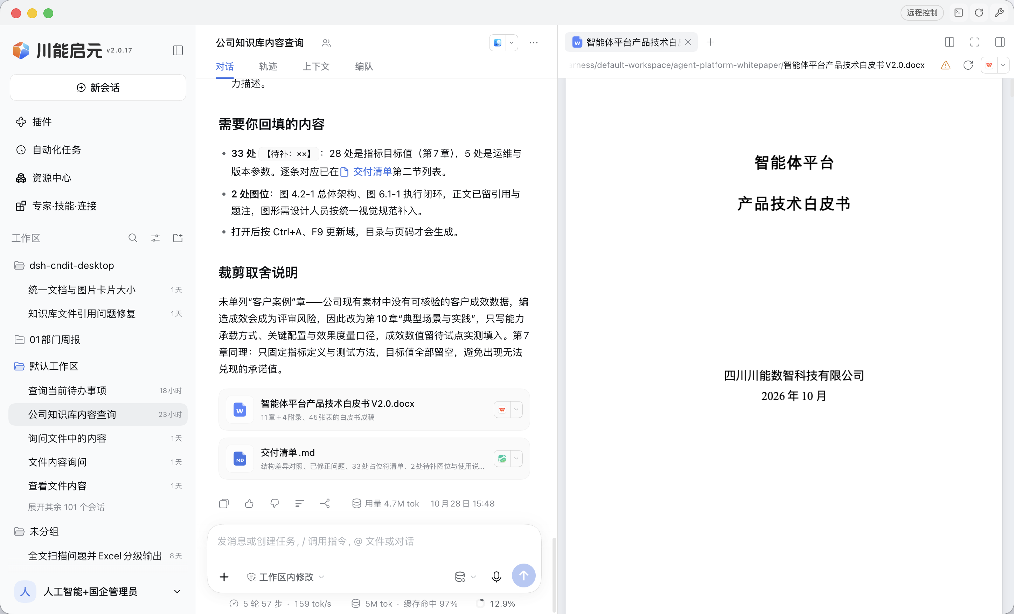Click the message input field

[x=374, y=542]
